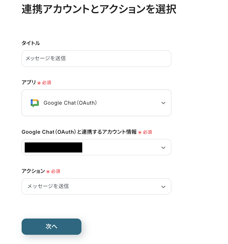The image size is (228, 244).
Task: Open the メッセージを送信 action dropdown
Action: [96, 186]
